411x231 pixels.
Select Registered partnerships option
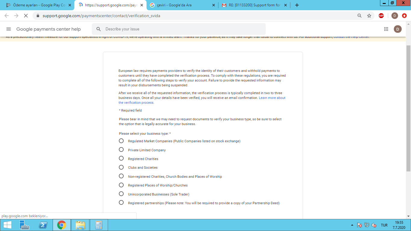(x=121, y=202)
